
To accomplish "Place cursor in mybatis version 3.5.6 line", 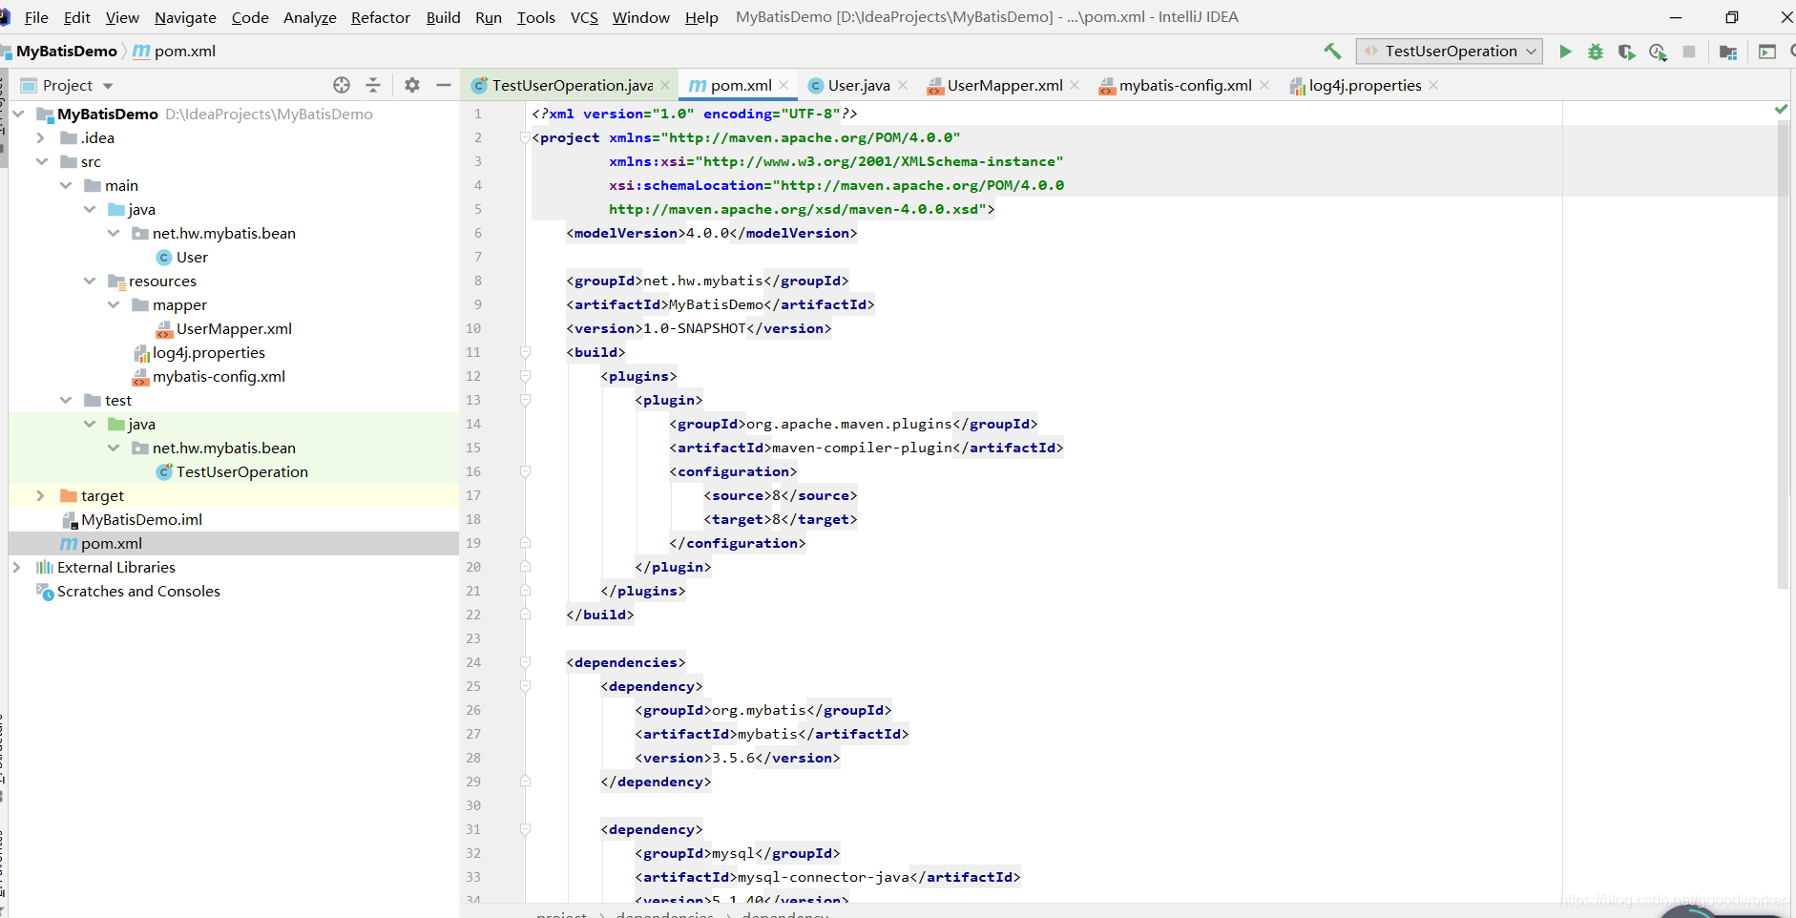I will 737,758.
